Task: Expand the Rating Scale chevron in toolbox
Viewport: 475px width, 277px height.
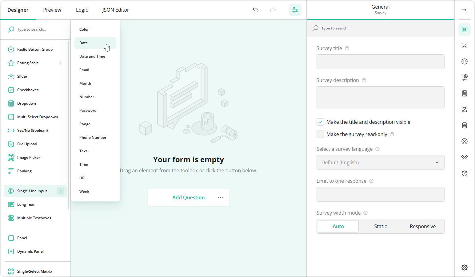Action: pyautogui.click(x=61, y=63)
